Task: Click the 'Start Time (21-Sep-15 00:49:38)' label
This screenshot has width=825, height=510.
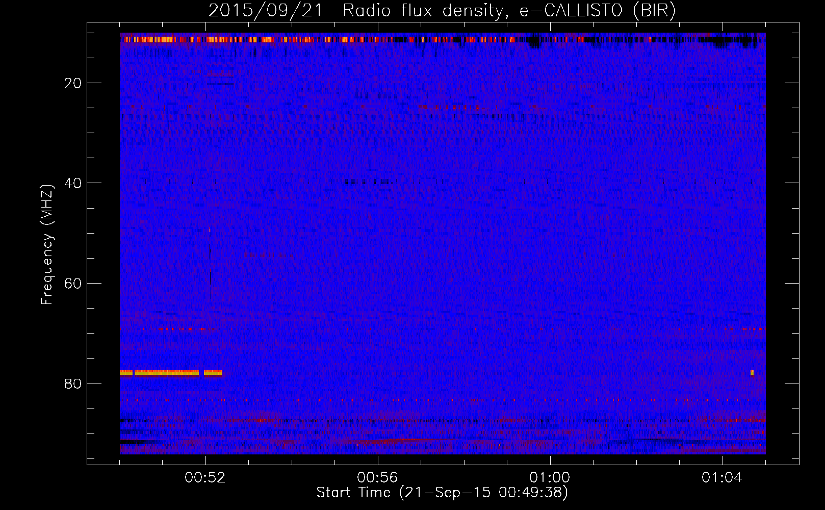Action: pyautogui.click(x=442, y=493)
